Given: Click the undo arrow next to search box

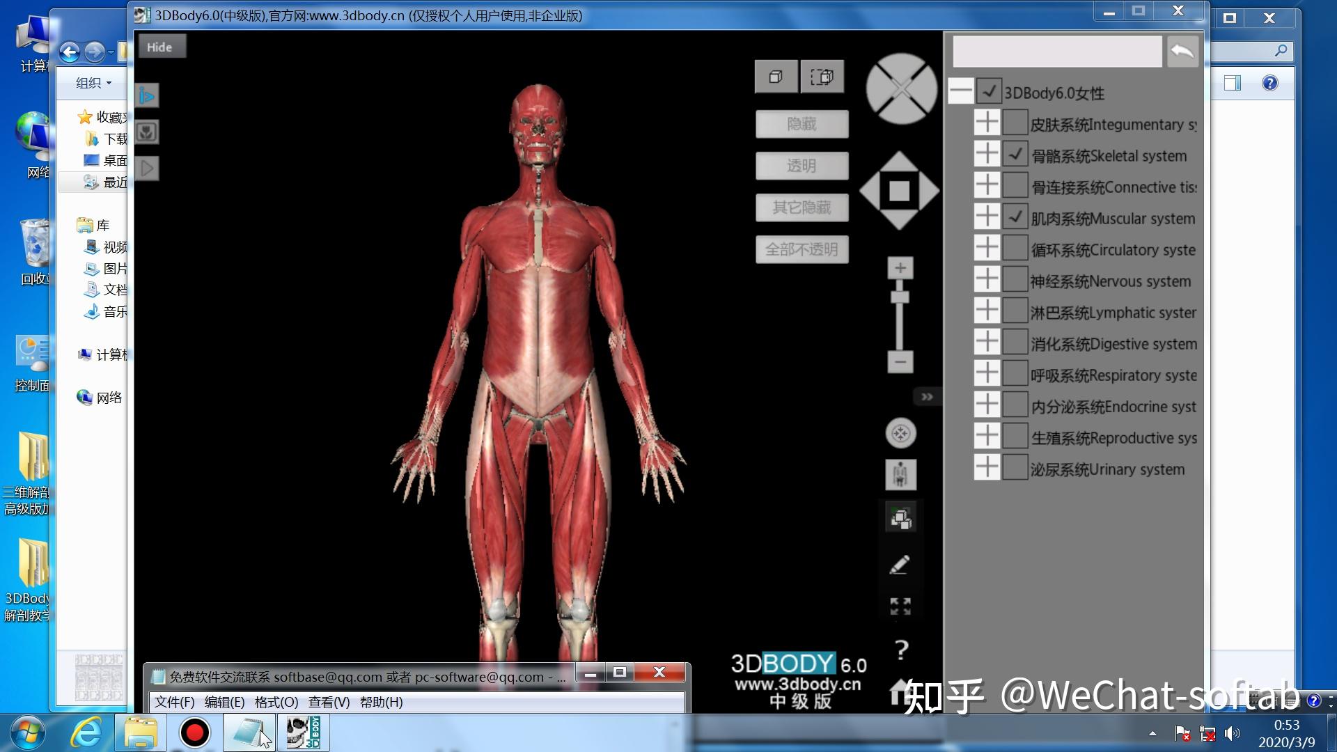Looking at the screenshot, I should [1182, 52].
